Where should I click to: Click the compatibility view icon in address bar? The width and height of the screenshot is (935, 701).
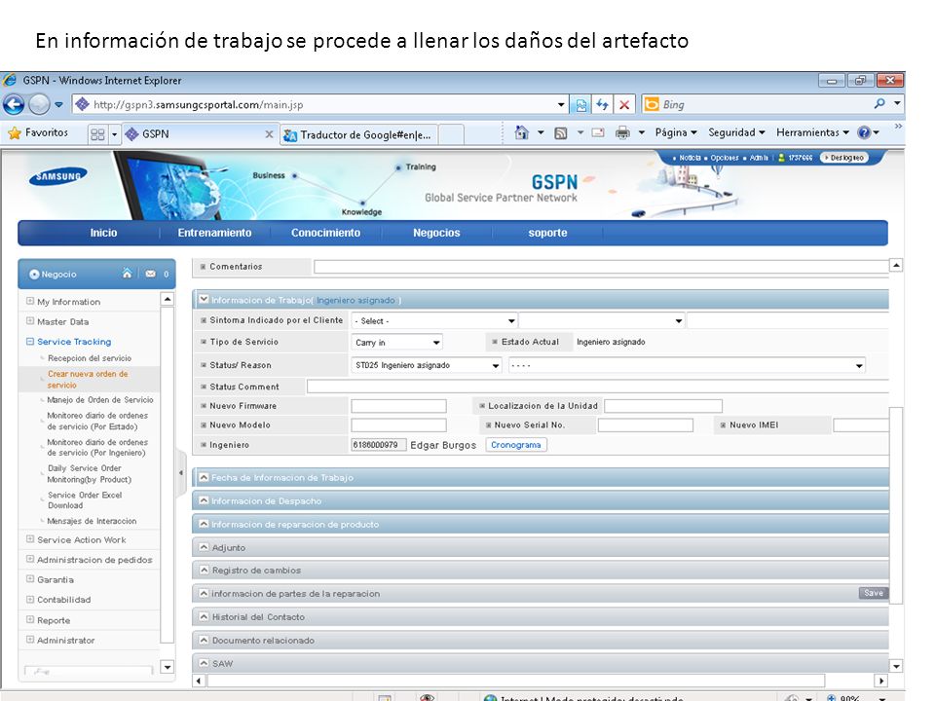click(580, 105)
